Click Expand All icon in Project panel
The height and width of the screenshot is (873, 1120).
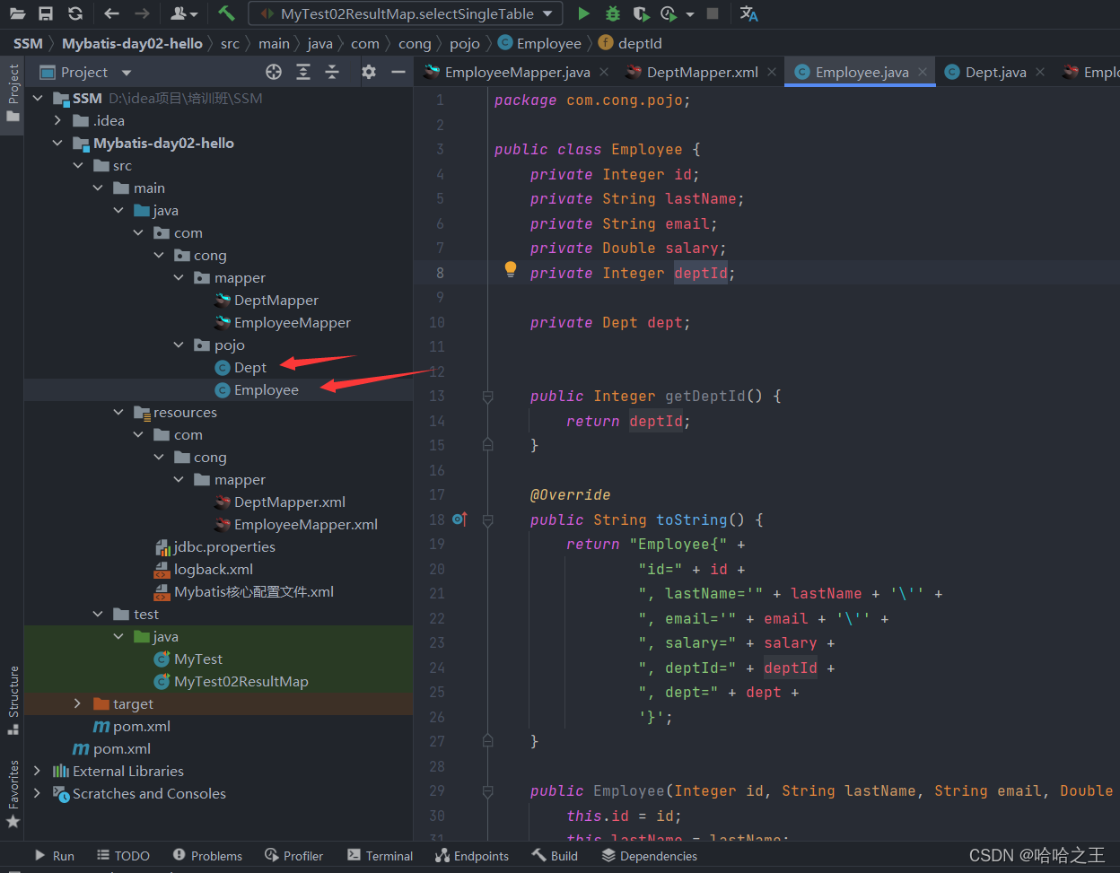point(303,72)
